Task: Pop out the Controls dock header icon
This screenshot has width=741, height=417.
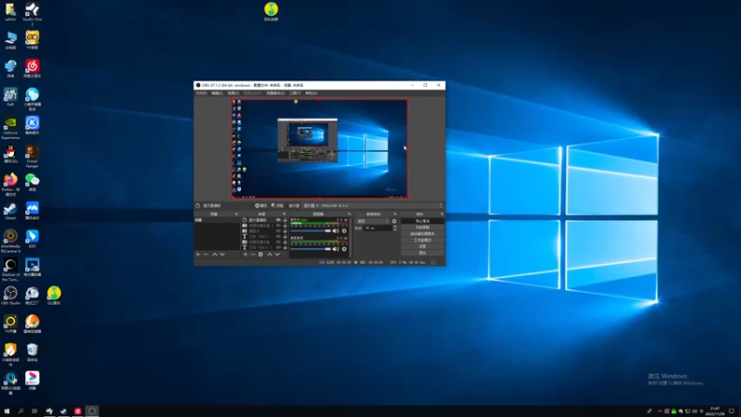Action: click(442, 214)
